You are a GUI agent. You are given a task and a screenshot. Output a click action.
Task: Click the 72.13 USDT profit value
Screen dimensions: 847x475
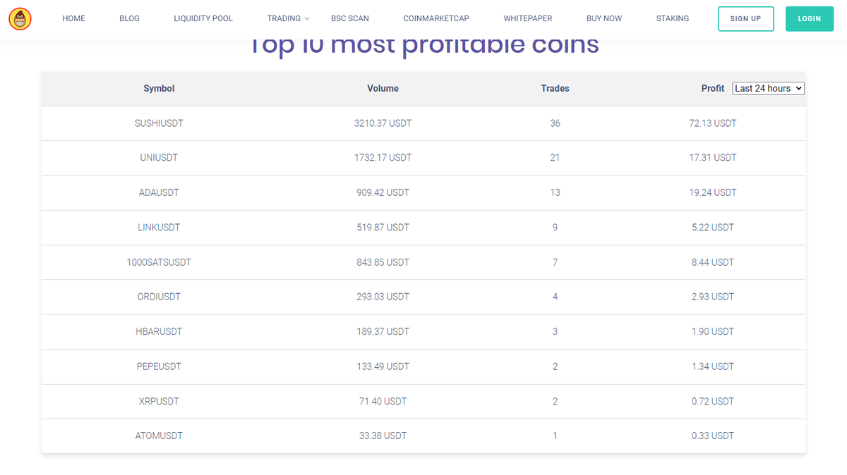[x=713, y=123]
